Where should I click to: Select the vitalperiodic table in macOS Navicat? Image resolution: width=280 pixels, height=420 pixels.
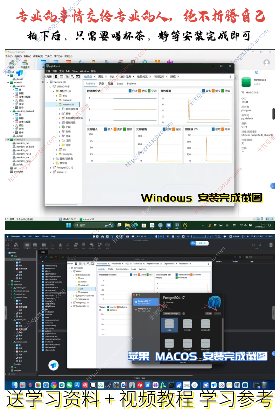click(51, 350)
